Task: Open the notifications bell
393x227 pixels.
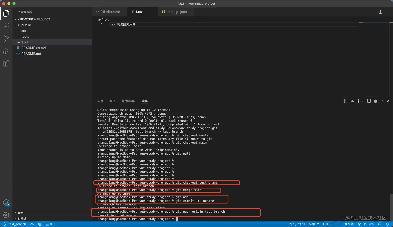Action: click(x=387, y=224)
